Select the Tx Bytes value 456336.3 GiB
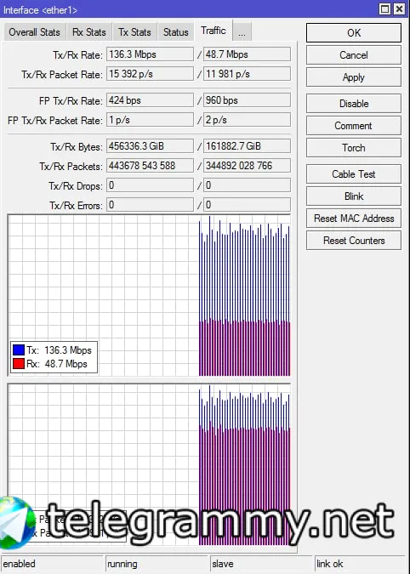The width and height of the screenshot is (410, 574). [x=150, y=146]
